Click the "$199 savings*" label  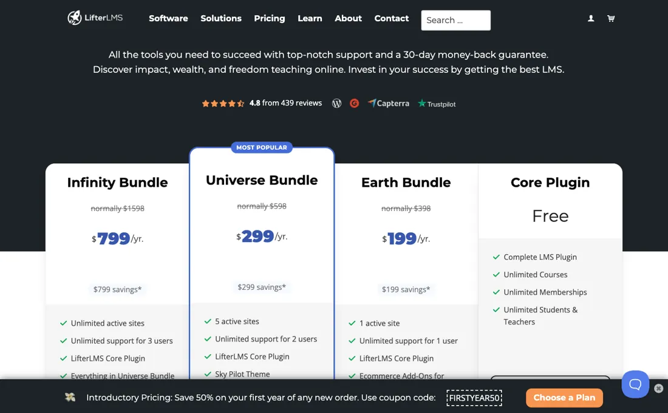point(406,289)
